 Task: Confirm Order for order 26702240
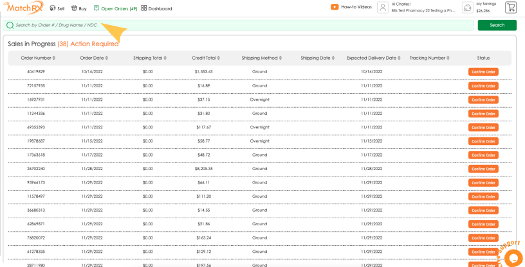click(483, 169)
